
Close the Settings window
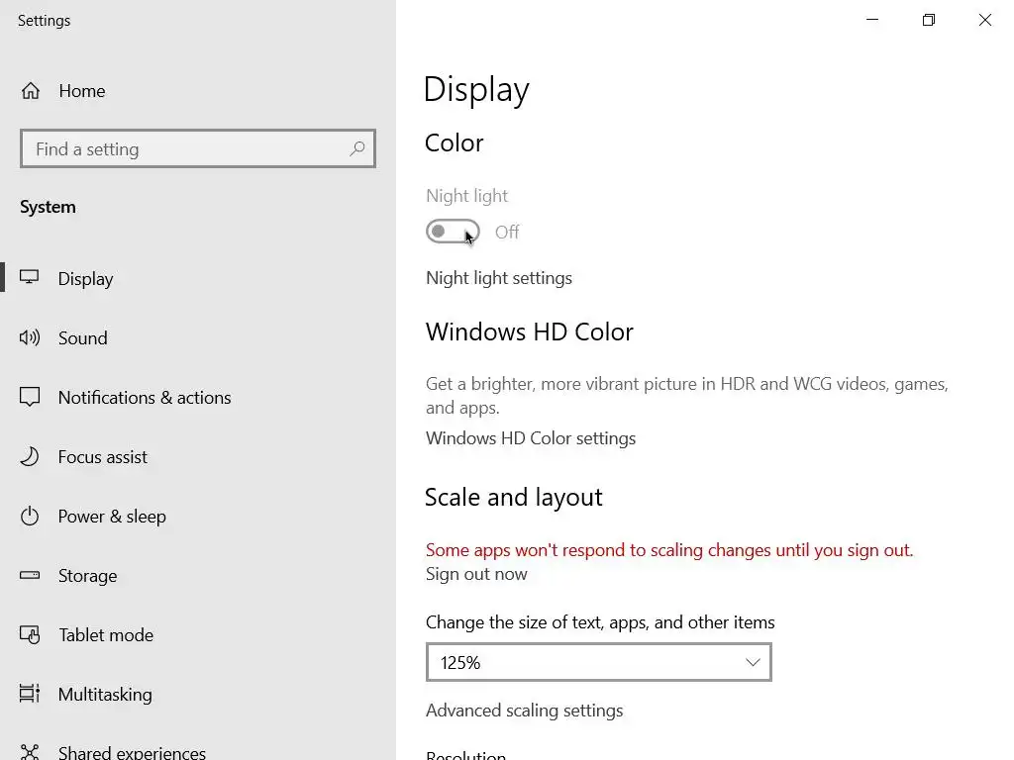pos(985,20)
